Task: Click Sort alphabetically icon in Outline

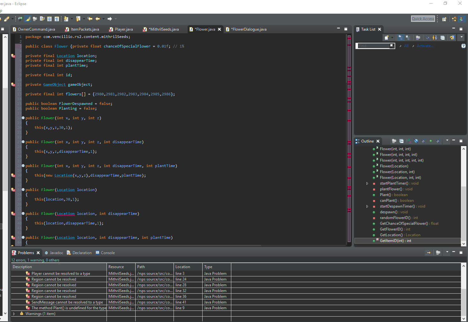Action: (409, 141)
